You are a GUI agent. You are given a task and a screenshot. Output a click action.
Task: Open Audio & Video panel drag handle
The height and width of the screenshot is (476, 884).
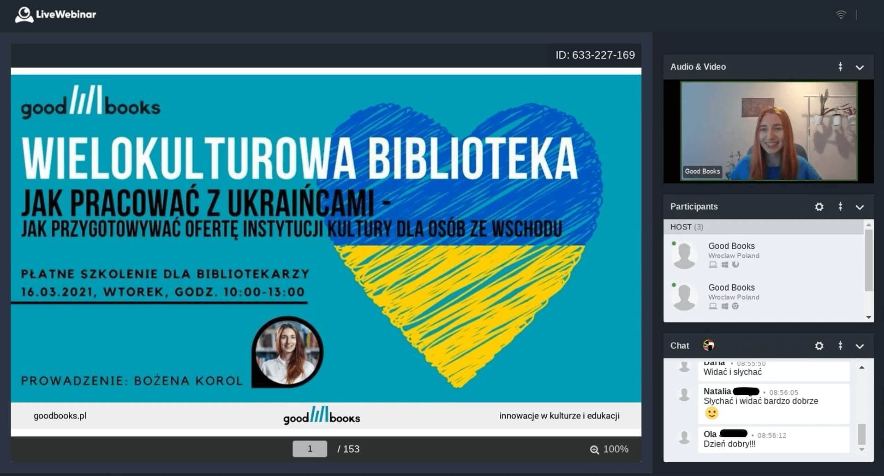click(x=840, y=67)
